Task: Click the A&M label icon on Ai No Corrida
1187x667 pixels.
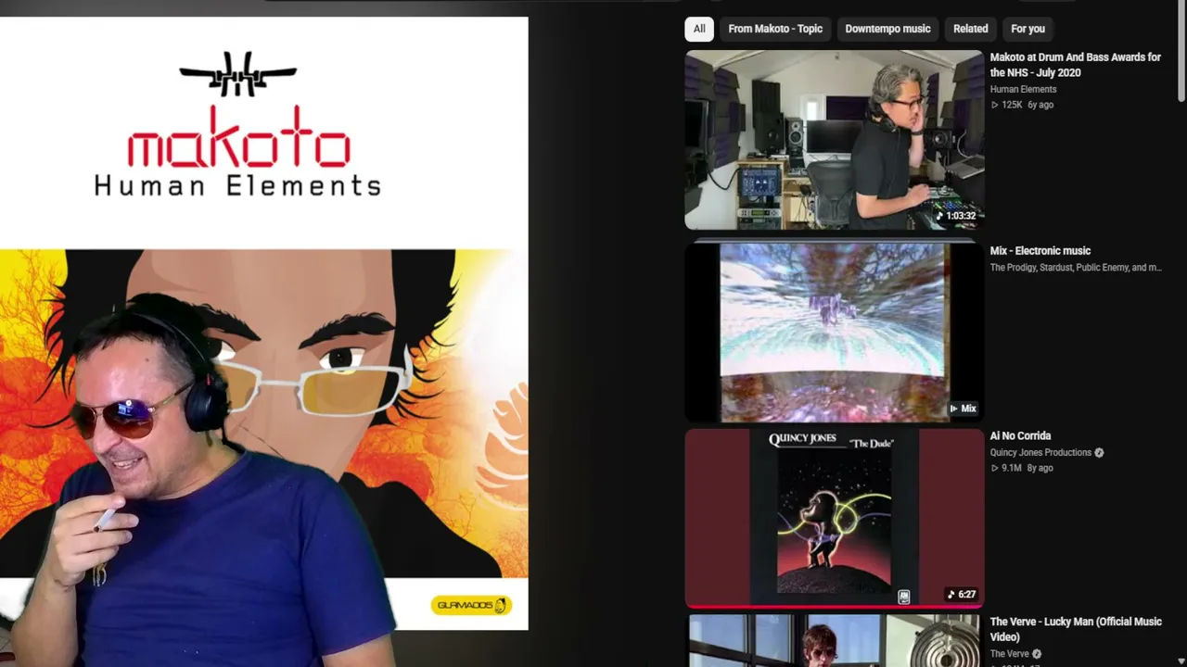Action: click(903, 597)
